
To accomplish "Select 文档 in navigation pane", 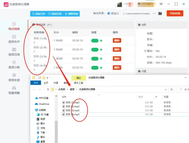I will (x=41, y=128).
